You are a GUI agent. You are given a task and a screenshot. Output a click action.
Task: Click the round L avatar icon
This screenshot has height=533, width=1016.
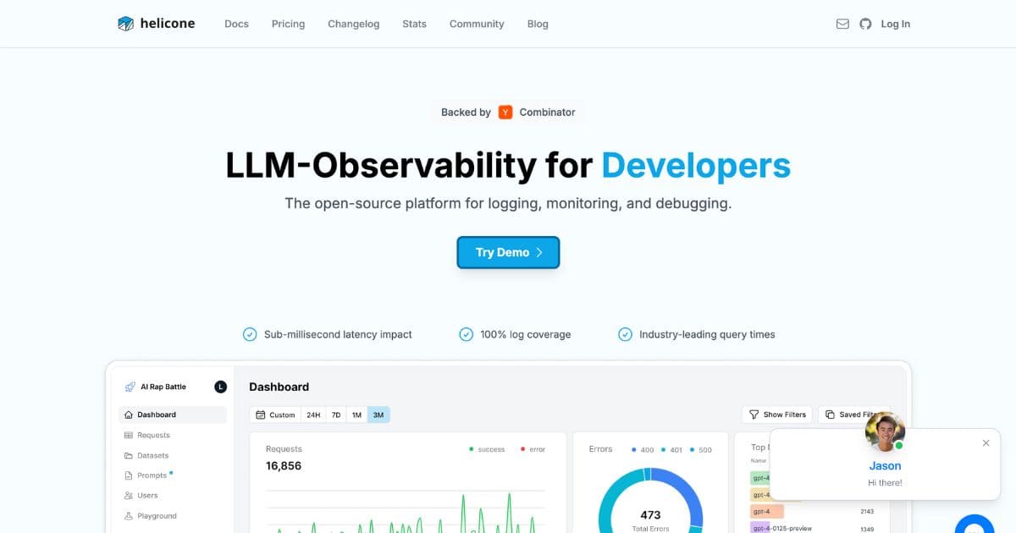pos(220,387)
